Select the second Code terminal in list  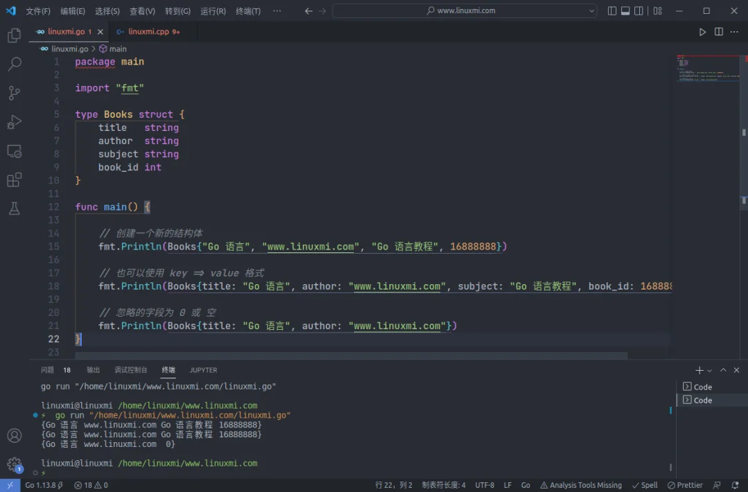coord(712,401)
